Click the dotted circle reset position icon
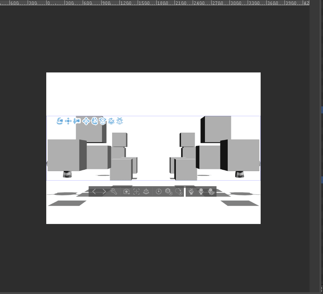323x294 pixels. [x=179, y=191]
